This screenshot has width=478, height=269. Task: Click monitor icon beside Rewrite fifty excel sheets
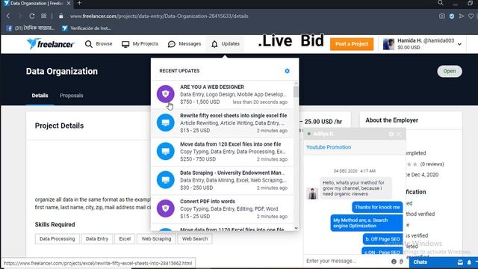pos(166,123)
